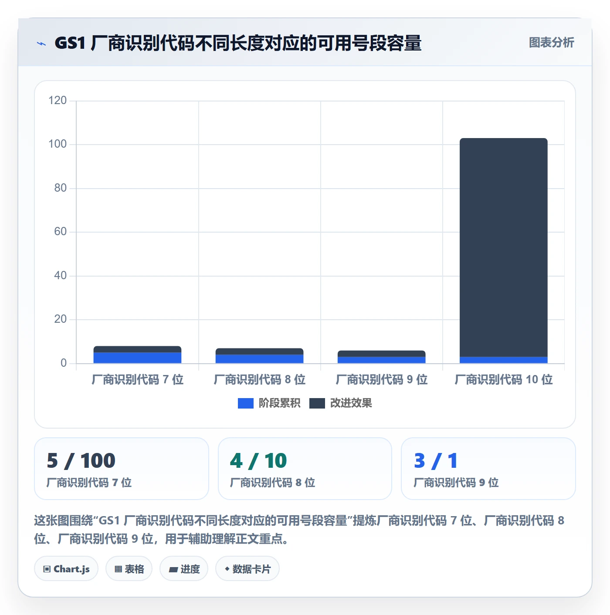Open the 3 / 1 data card

pyautogui.click(x=488, y=469)
